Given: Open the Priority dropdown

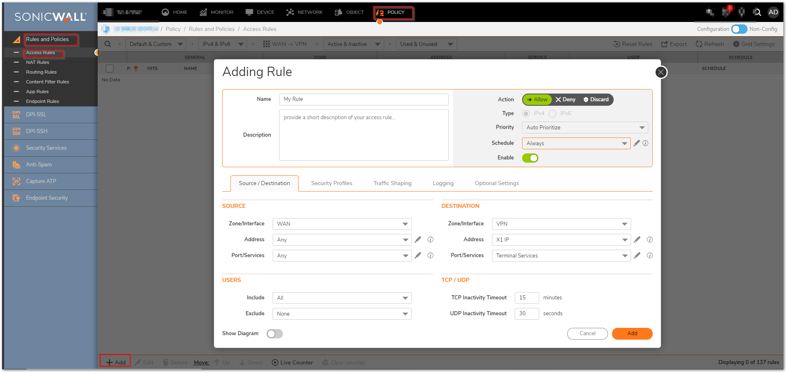Looking at the screenshot, I should pyautogui.click(x=584, y=127).
